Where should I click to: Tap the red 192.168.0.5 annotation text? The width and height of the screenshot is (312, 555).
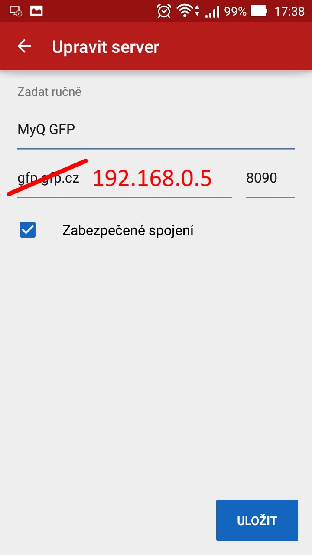pyautogui.click(x=152, y=178)
